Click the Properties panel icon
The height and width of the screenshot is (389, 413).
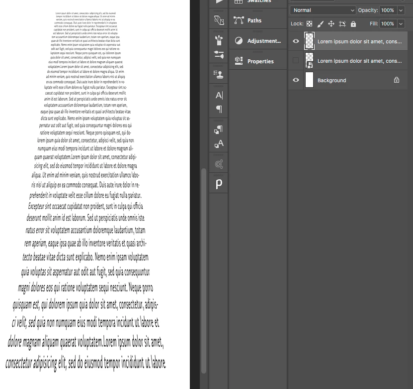239,61
